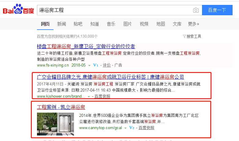Expand the 更多» menu
The width and height of the screenshot is (239, 141).
[x=193, y=24]
